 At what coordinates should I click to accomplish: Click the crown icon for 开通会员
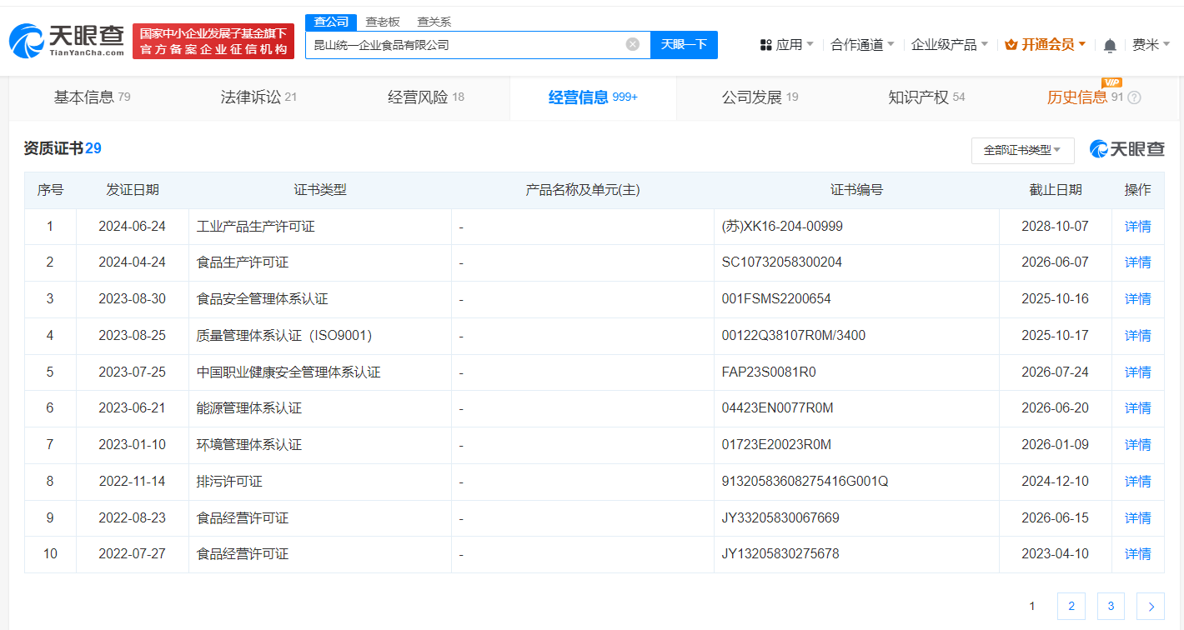[x=1011, y=45]
